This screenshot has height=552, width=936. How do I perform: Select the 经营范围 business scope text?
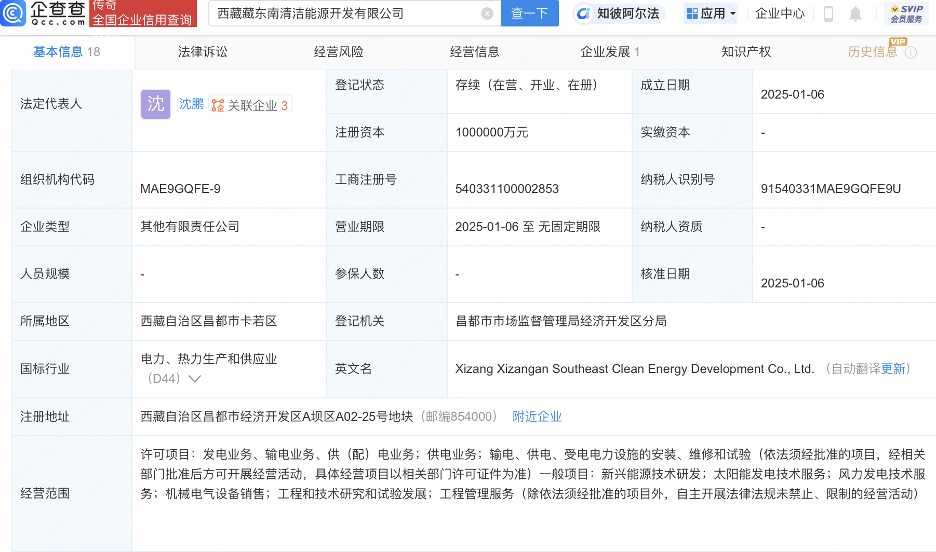[x=533, y=474]
